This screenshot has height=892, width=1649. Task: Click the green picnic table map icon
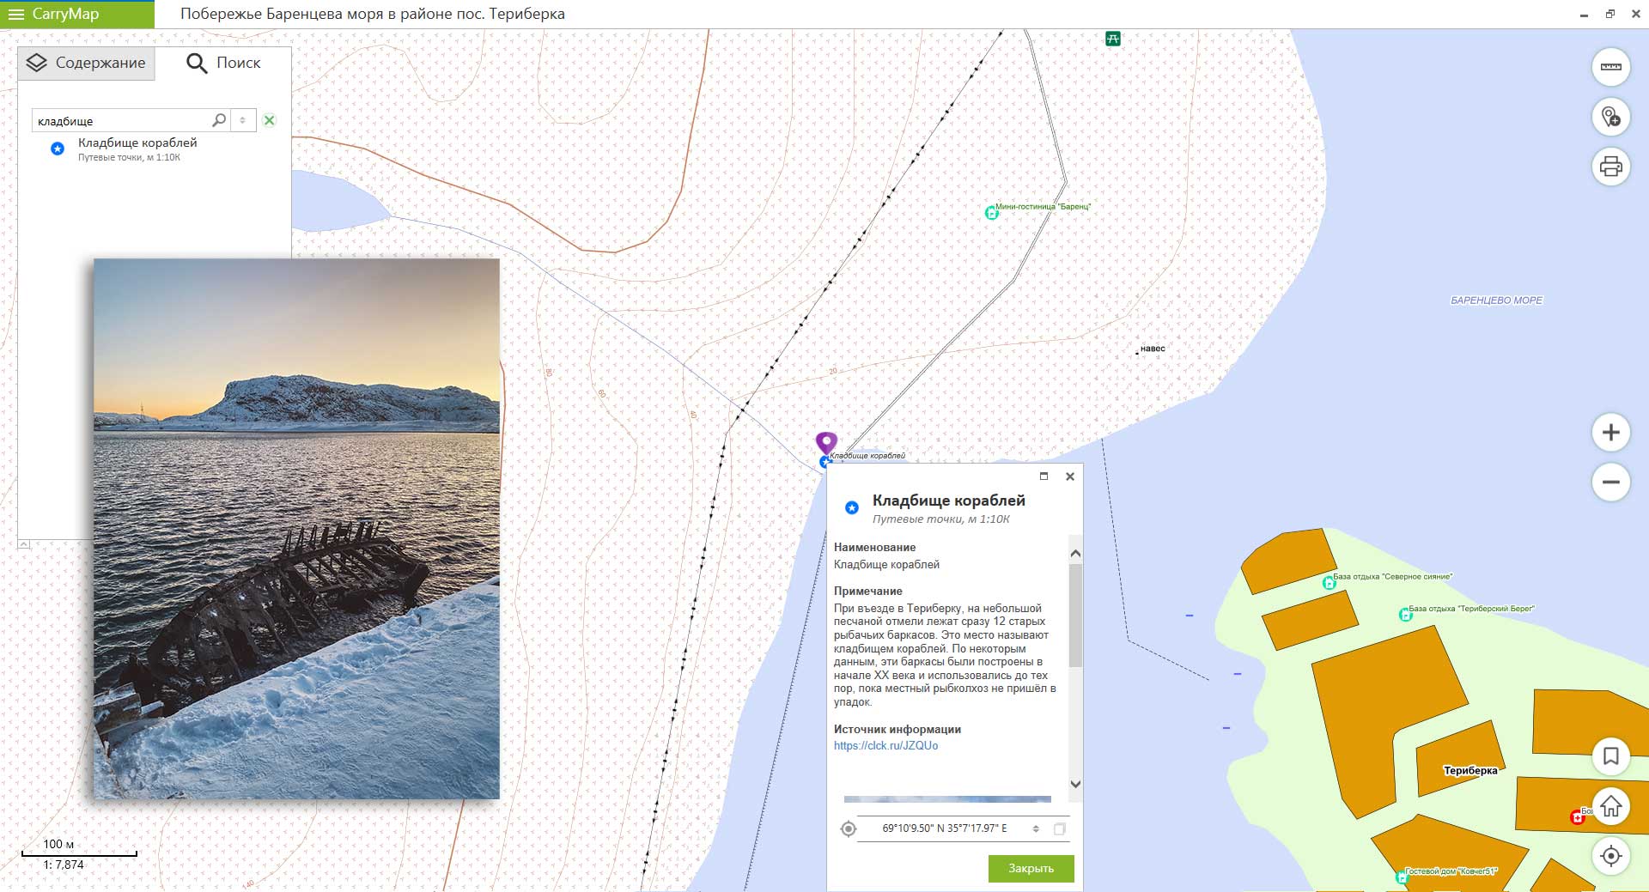coord(1113,39)
